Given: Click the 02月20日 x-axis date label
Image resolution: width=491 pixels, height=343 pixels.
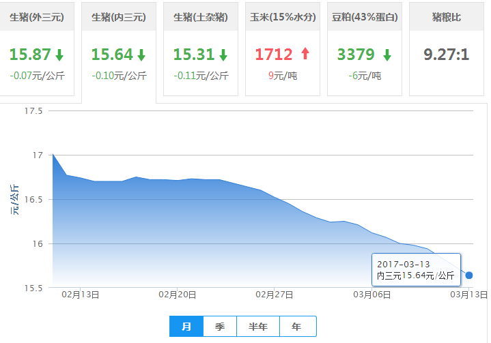Looking at the screenshot, I should pos(178,295).
